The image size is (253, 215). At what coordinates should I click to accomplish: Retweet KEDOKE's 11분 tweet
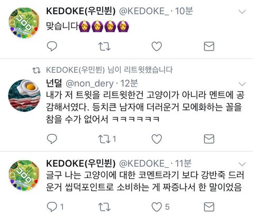(104, 207)
